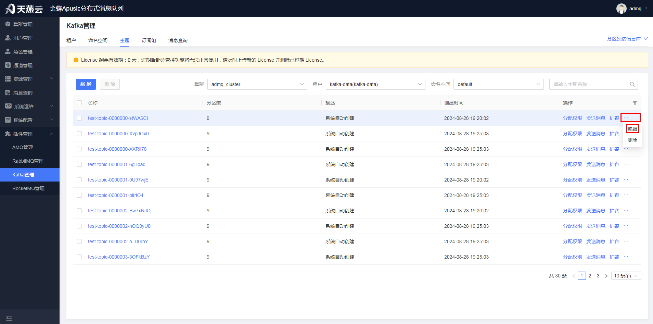Click the admq user avatar
653x324 pixels.
622,9
